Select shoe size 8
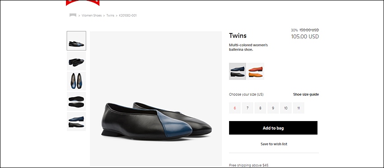Image resolution: width=384 pixels, height=168 pixels. (260, 108)
